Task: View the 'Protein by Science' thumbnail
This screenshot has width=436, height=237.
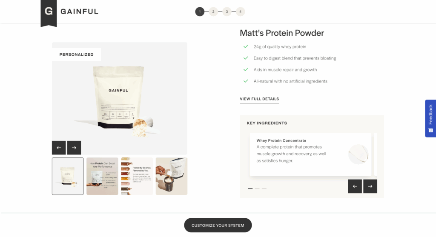Action: pos(137,176)
